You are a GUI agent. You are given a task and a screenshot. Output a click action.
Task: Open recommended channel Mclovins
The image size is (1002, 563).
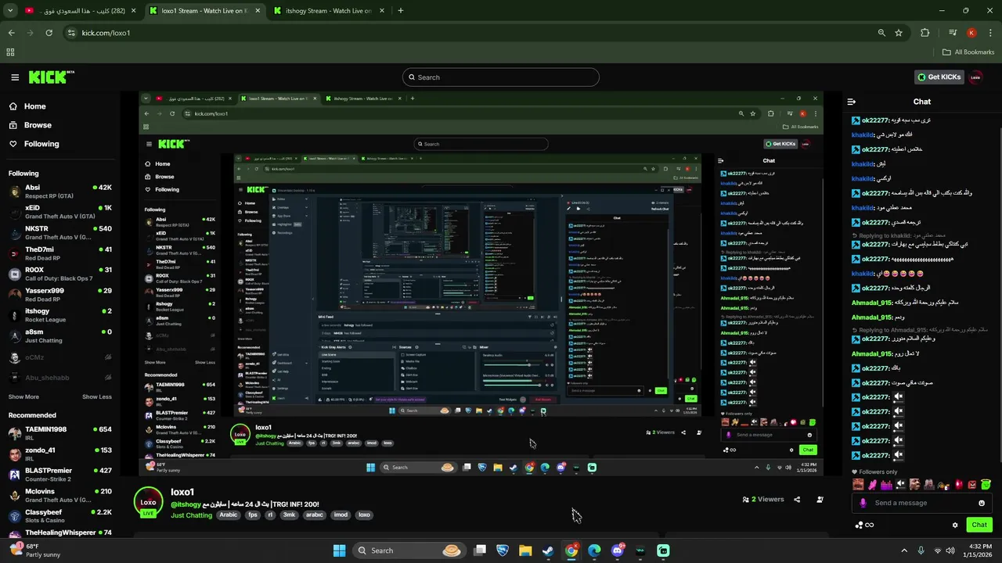(x=59, y=496)
